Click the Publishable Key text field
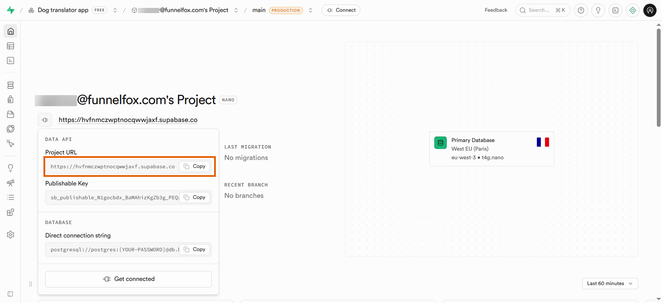Viewport: 662px width, 303px height. (x=128, y=198)
